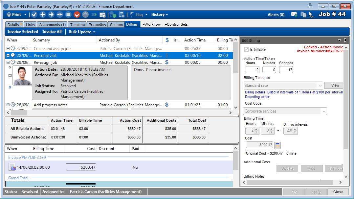Pin the Edit Billing panel
This screenshot has height=199, width=354.
(x=345, y=40)
